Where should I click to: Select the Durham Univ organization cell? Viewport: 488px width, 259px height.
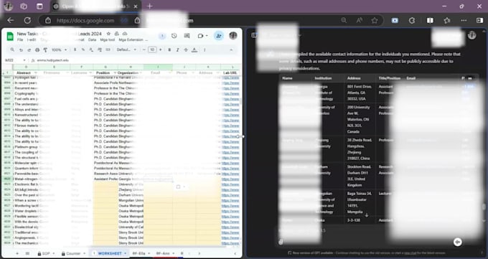click(x=131, y=195)
